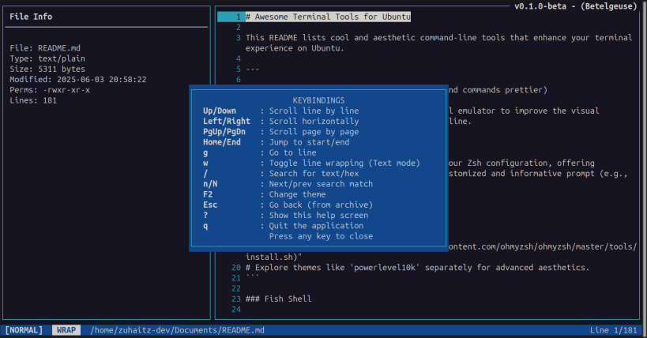Click the file path '/home/zuhaitz-dev/Documents/README.md'
Image resolution: width=647 pixels, height=338 pixels.
[178, 330]
